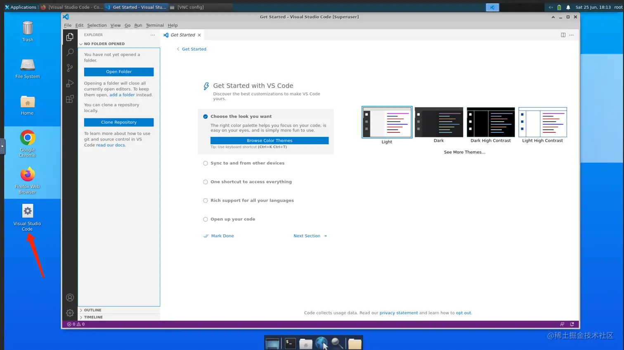Open the Selection menu
The height and width of the screenshot is (350, 624).
pos(97,26)
